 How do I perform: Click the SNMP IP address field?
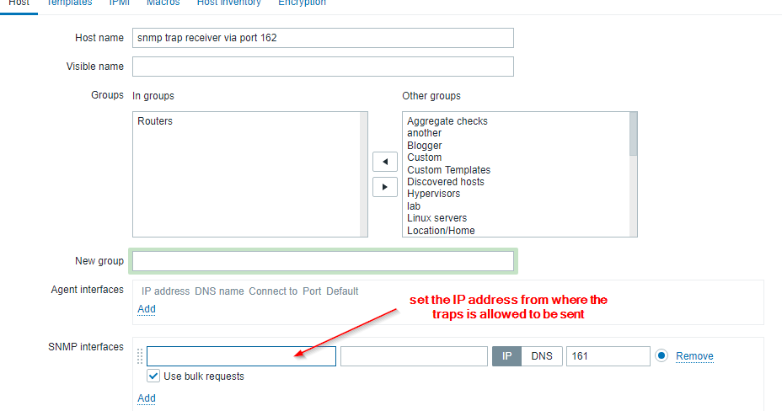pyautogui.click(x=241, y=356)
